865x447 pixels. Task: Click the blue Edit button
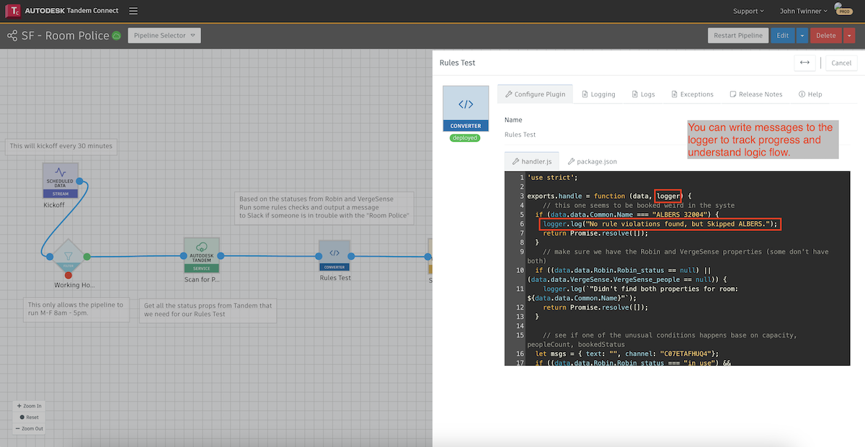coord(783,35)
